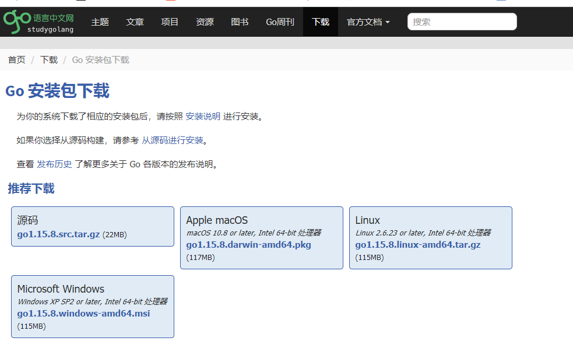Open the Go周刊 page
The height and width of the screenshot is (348, 573).
[x=280, y=22]
